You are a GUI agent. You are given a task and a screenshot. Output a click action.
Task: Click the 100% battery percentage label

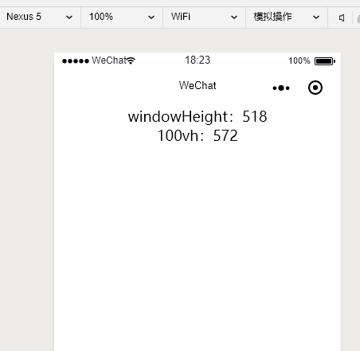pos(299,61)
